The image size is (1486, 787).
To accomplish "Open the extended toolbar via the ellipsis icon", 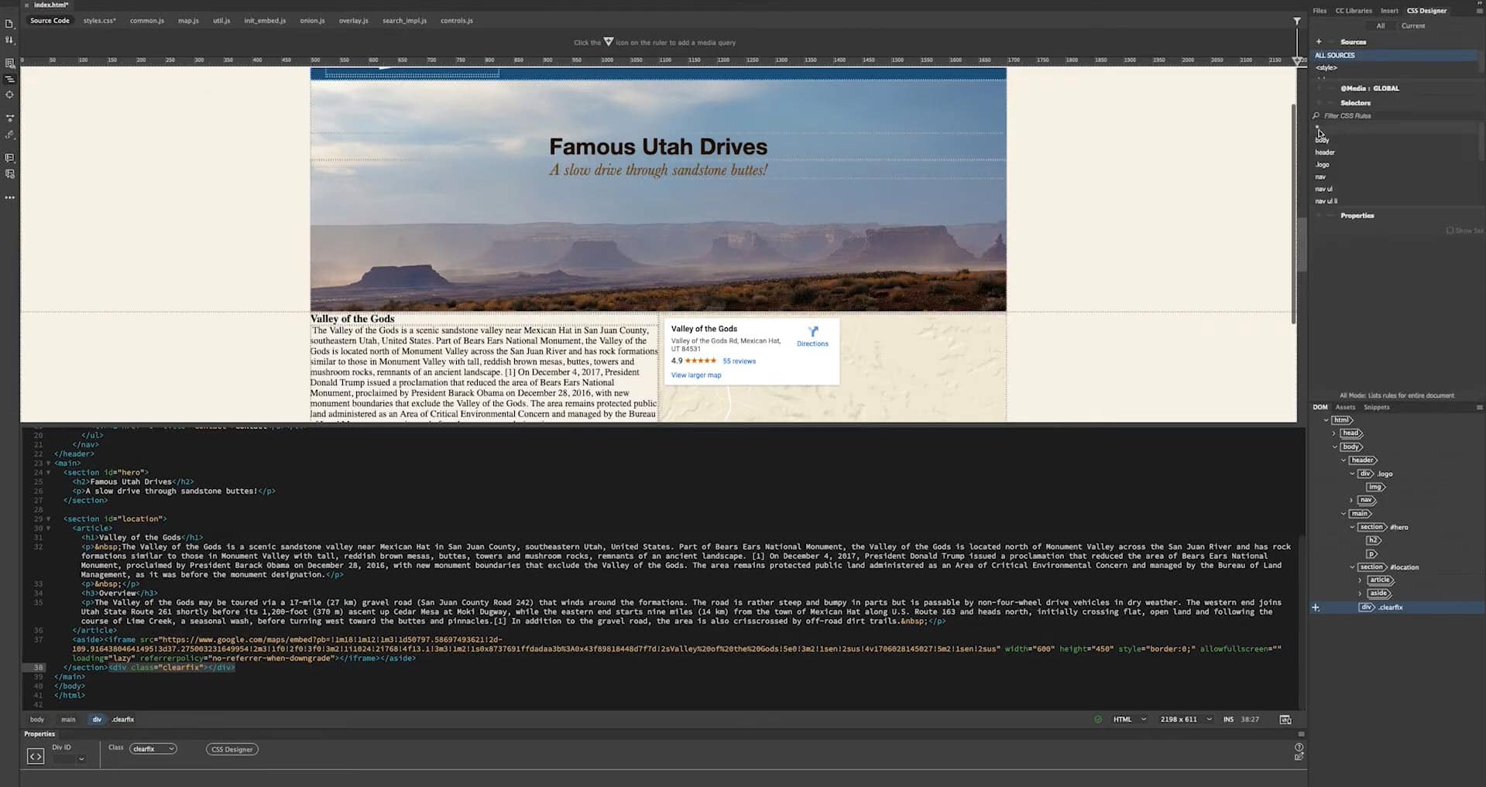I will point(9,198).
